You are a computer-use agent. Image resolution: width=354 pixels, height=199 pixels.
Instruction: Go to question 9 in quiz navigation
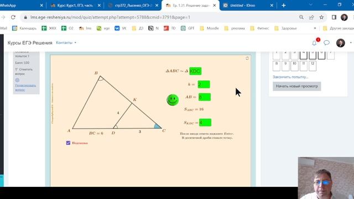[x=285, y=66]
